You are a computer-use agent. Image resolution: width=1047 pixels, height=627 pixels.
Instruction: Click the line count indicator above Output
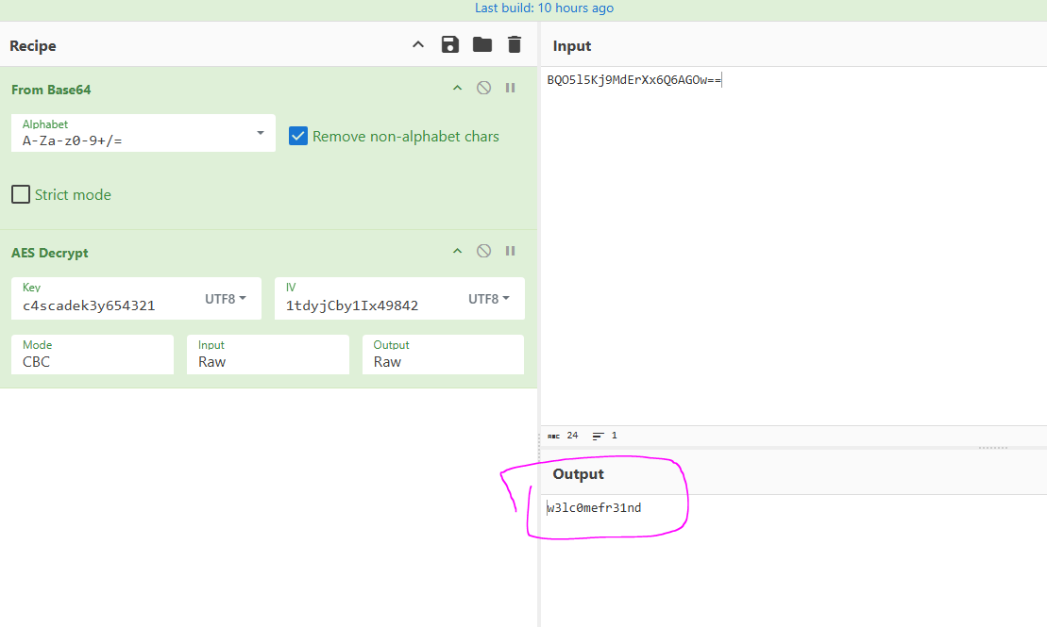pos(604,436)
